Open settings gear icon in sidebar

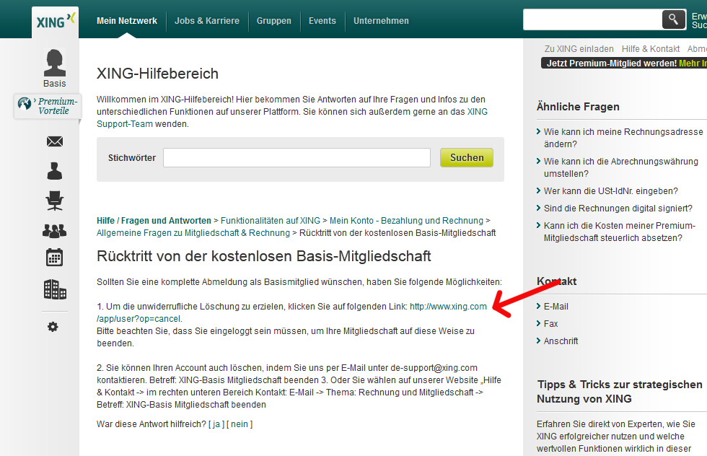pos(53,327)
